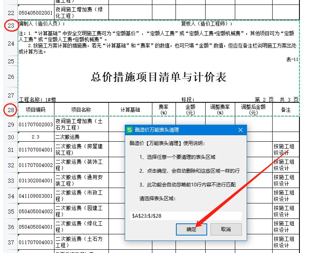
Task: Select row header 35
Action: [x=11, y=212]
